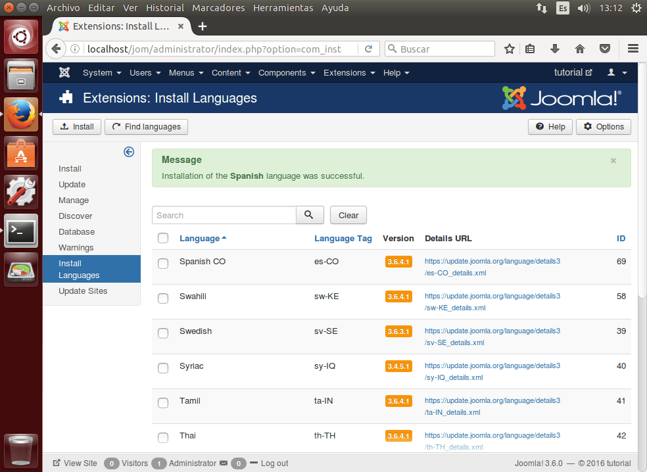The height and width of the screenshot is (472, 647).
Task: Open the Marcadores menu
Action: click(218, 8)
